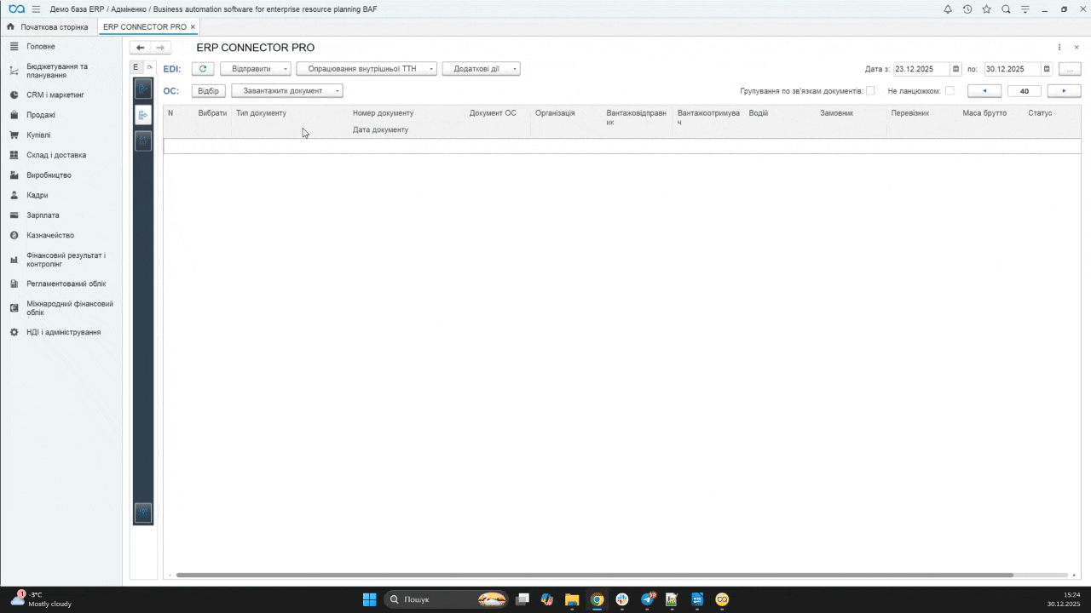The width and height of the screenshot is (1091, 613).
Task: Click the start date field 23.12.2025
Action: pyautogui.click(x=921, y=69)
